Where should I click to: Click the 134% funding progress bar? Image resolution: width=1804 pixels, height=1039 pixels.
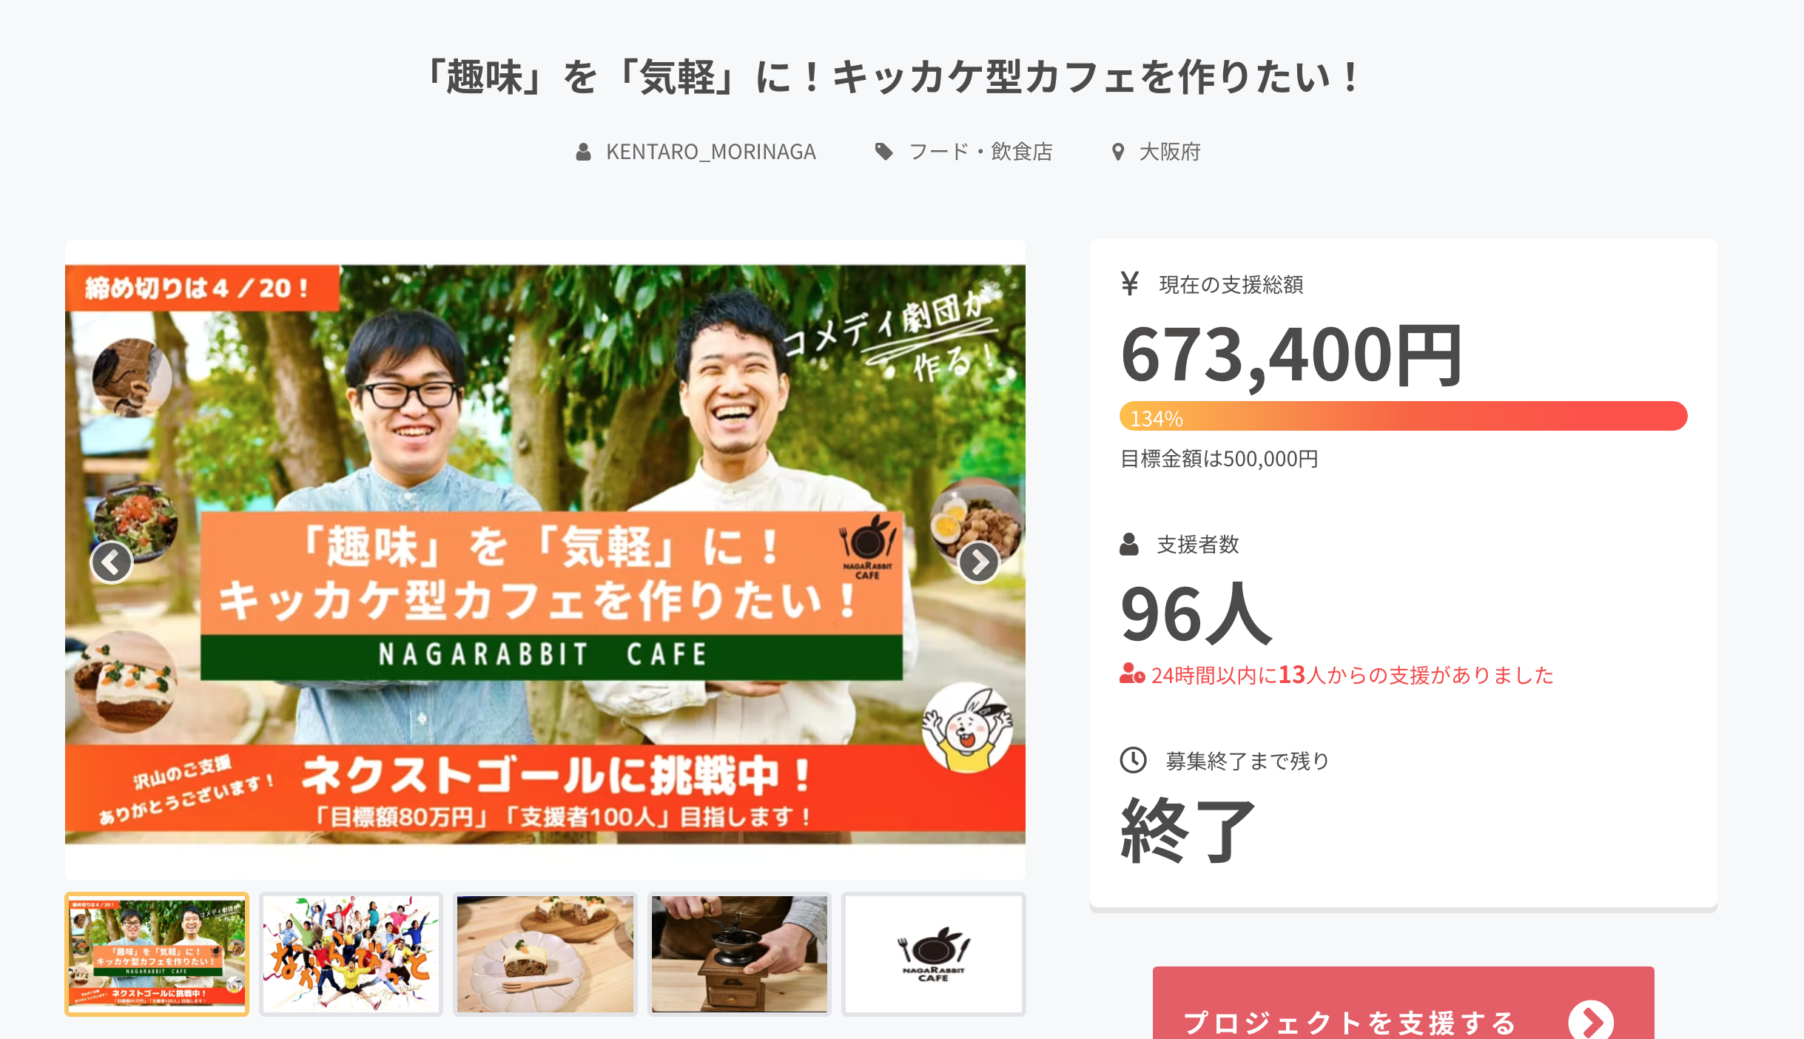click(x=1403, y=416)
